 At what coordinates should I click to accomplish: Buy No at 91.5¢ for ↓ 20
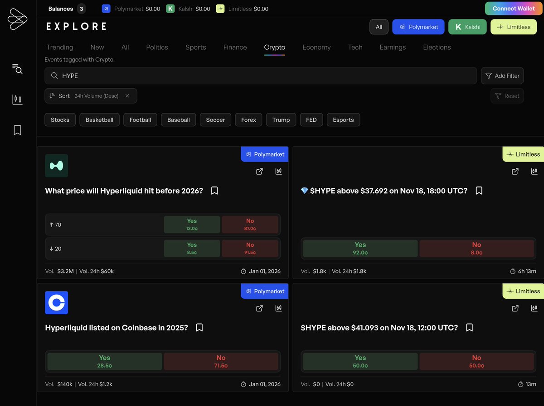[x=250, y=248]
